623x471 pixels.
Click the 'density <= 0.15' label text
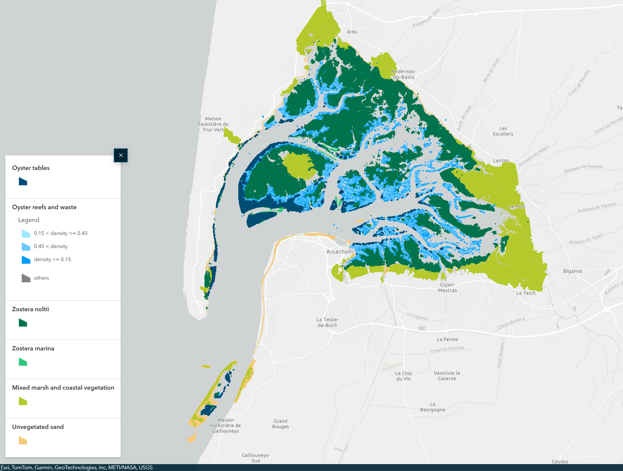click(x=52, y=259)
